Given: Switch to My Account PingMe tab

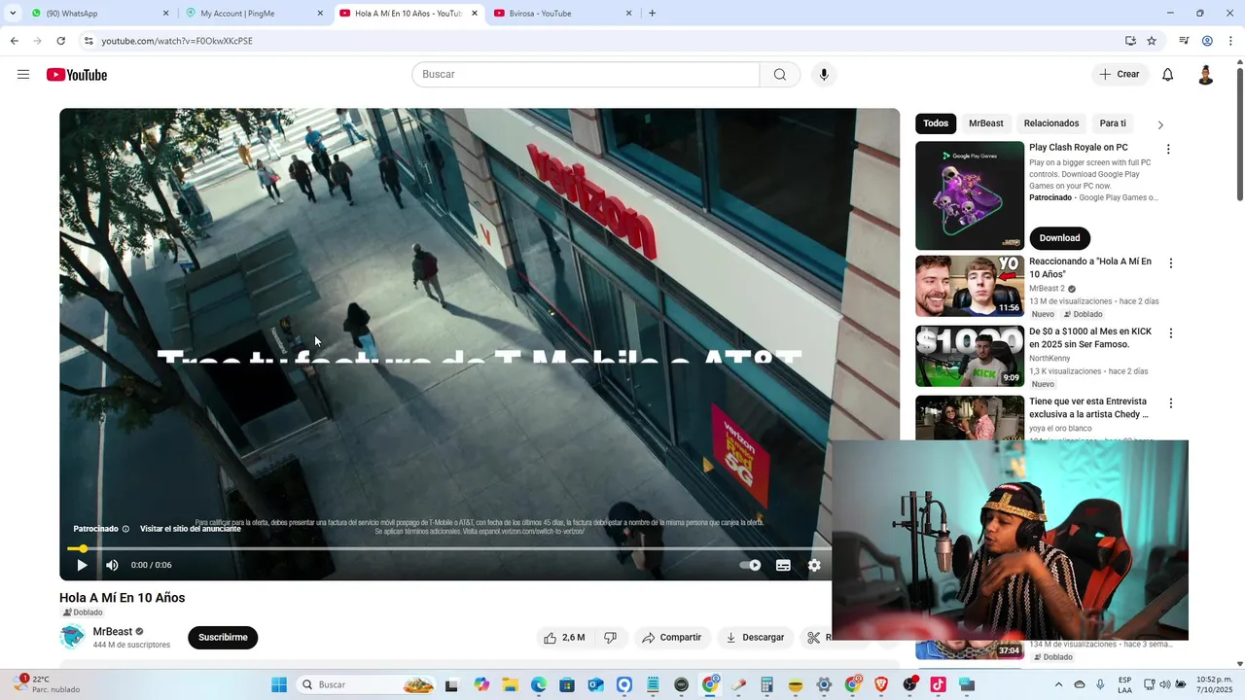Looking at the screenshot, I should 255,14.
